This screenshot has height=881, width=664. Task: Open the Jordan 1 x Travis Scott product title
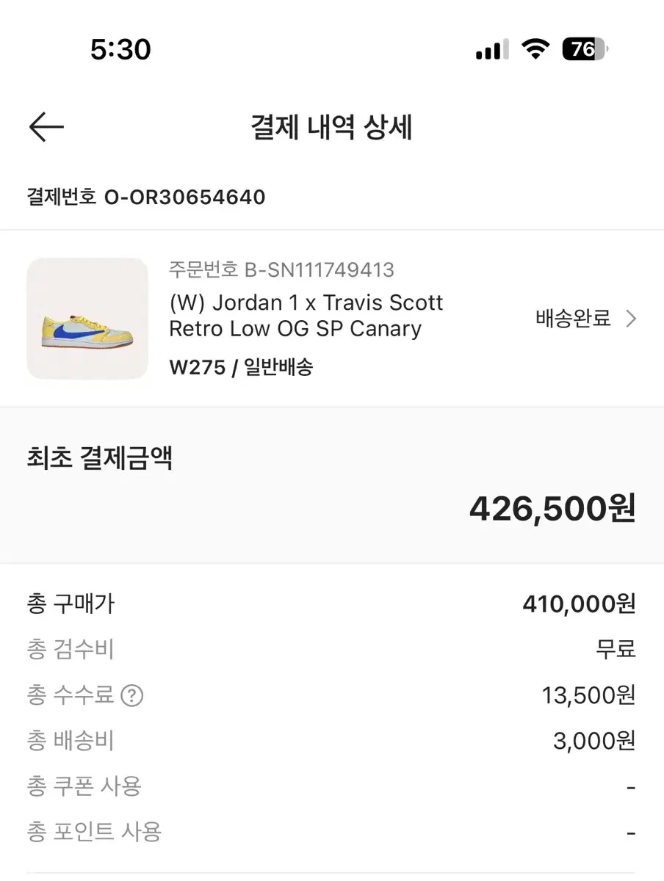[x=306, y=315]
